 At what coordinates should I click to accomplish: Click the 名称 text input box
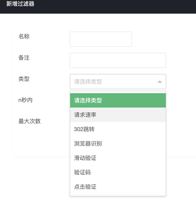[x=101, y=39]
